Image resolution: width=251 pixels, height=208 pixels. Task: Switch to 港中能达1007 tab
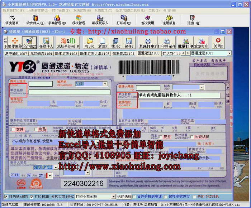pos(16,54)
